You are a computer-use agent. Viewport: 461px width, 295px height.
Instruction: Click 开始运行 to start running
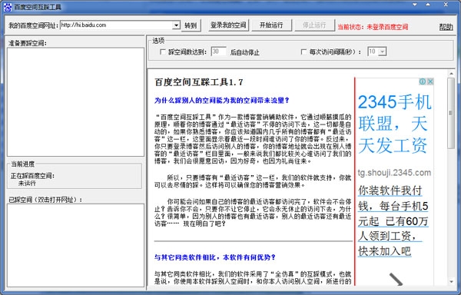[x=271, y=25]
